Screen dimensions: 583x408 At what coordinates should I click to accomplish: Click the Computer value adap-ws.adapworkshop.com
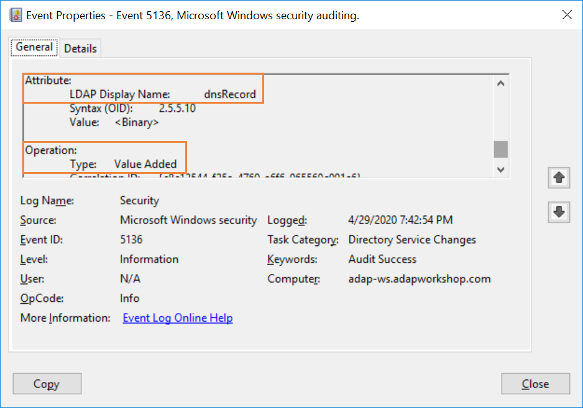pos(420,279)
